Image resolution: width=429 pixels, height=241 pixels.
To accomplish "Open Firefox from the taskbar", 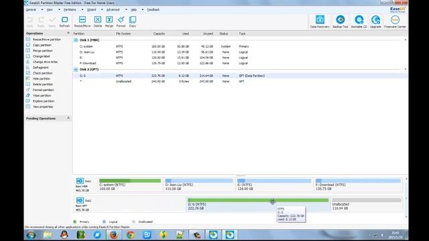I will click(114, 235).
